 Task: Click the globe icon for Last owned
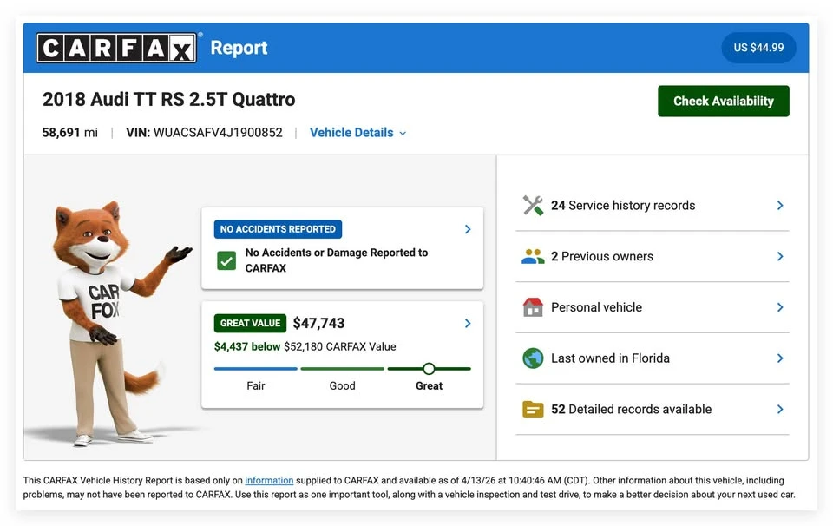click(533, 358)
